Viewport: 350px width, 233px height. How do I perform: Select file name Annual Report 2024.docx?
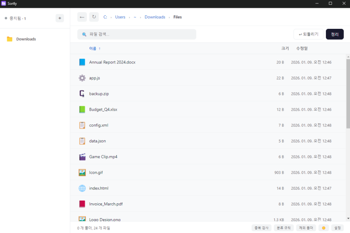point(112,62)
